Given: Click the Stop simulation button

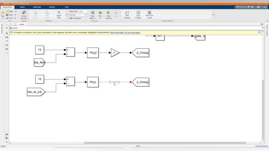Looking at the screenshot, I should coord(116,14).
